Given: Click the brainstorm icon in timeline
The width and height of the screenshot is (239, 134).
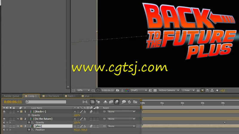Looking at the screenshot, I should click(124, 102).
